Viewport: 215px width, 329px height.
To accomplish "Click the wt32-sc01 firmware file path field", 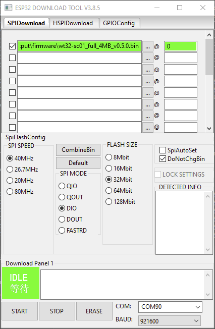I will coord(79,46).
